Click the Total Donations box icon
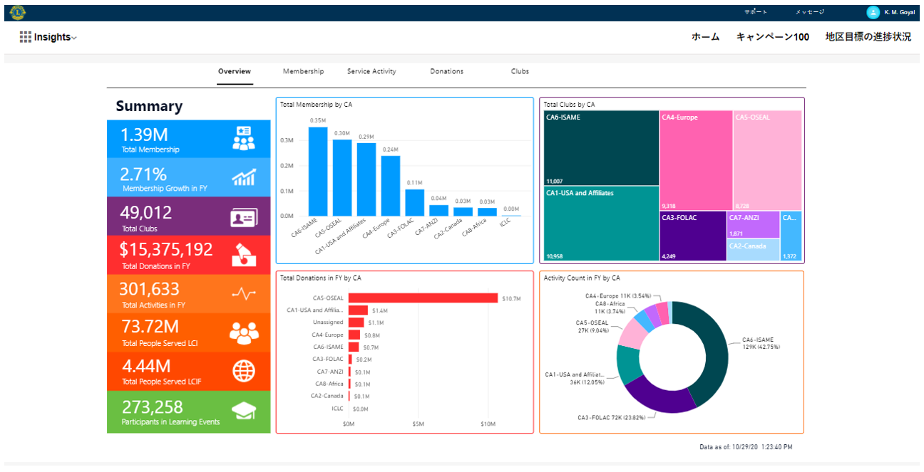924x472 pixels. (243, 256)
